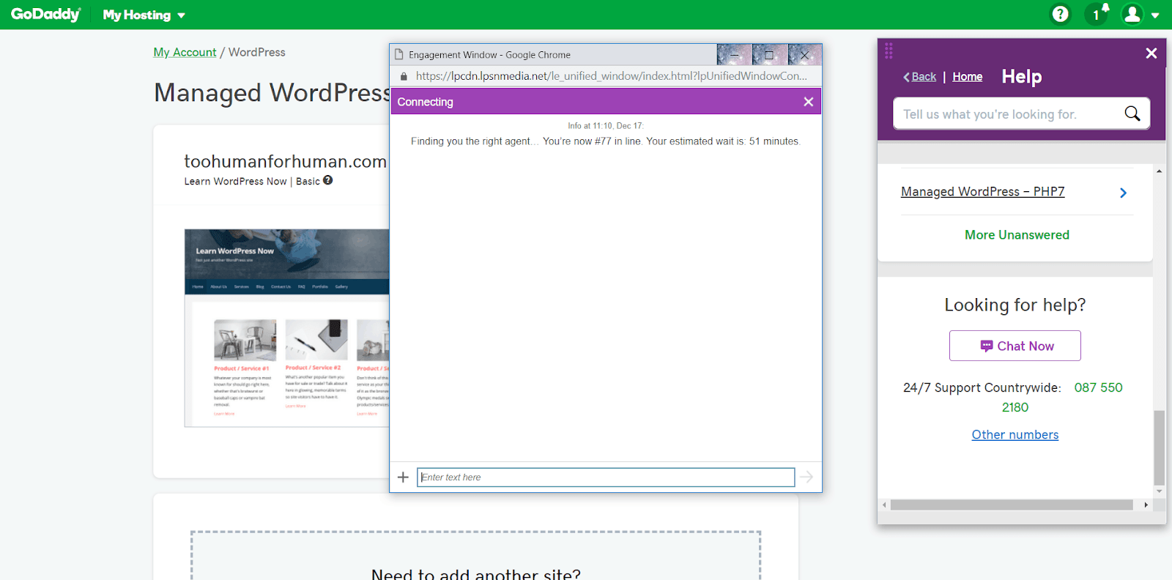Click the plus attachment icon in chat
The height and width of the screenshot is (580, 1172).
pos(403,477)
